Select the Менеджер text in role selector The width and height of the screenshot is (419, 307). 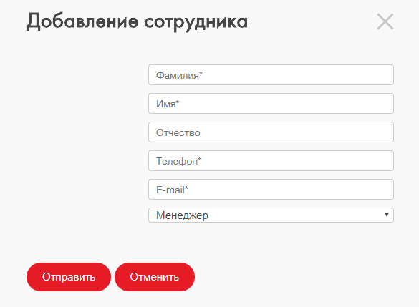(182, 215)
